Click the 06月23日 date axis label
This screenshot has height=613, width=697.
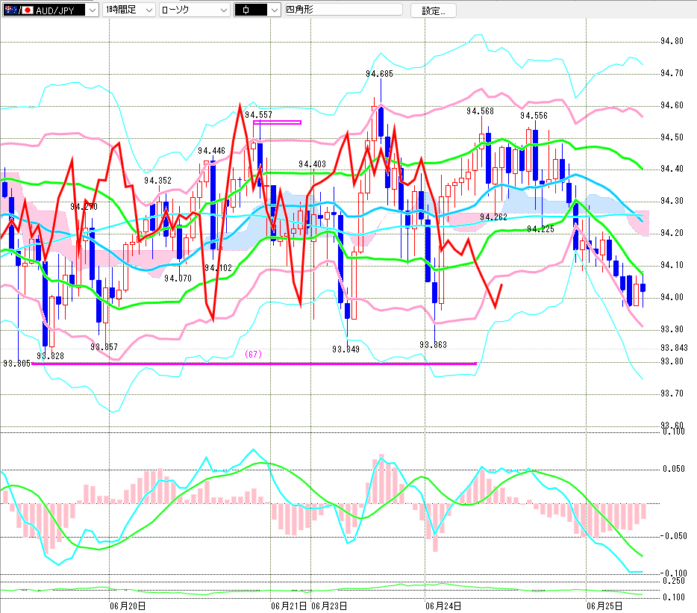click(329, 606)
